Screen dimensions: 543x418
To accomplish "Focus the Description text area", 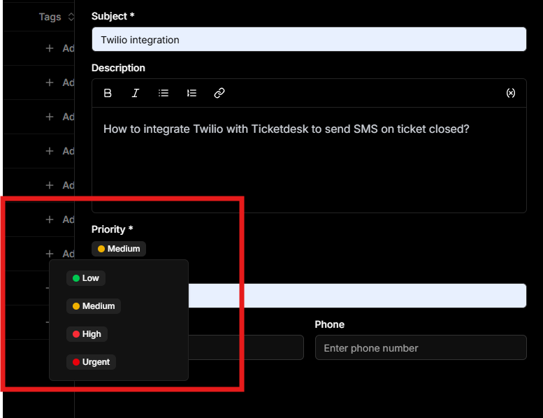I will (309, 159).
